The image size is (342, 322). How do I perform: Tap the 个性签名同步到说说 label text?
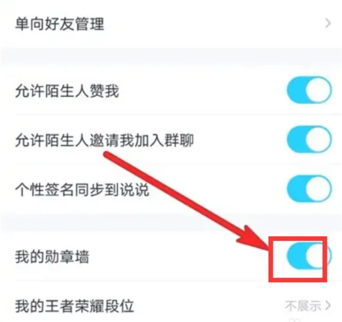pyautogui.click(x=82, y=189)
